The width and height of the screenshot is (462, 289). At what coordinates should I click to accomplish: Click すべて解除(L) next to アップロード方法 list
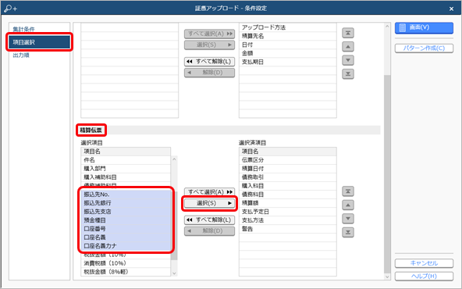(x=209, y=62)
